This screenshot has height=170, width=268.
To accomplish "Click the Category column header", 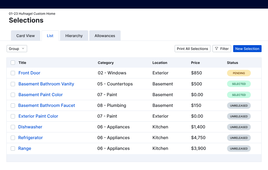I will coord(106,63).
